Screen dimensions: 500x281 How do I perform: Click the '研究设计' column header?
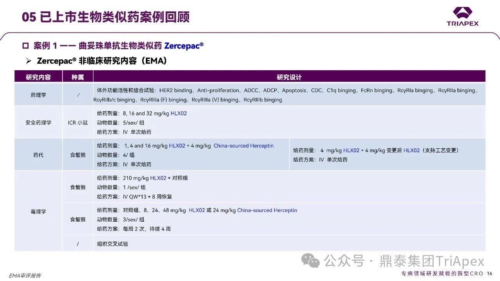[289, 77]
